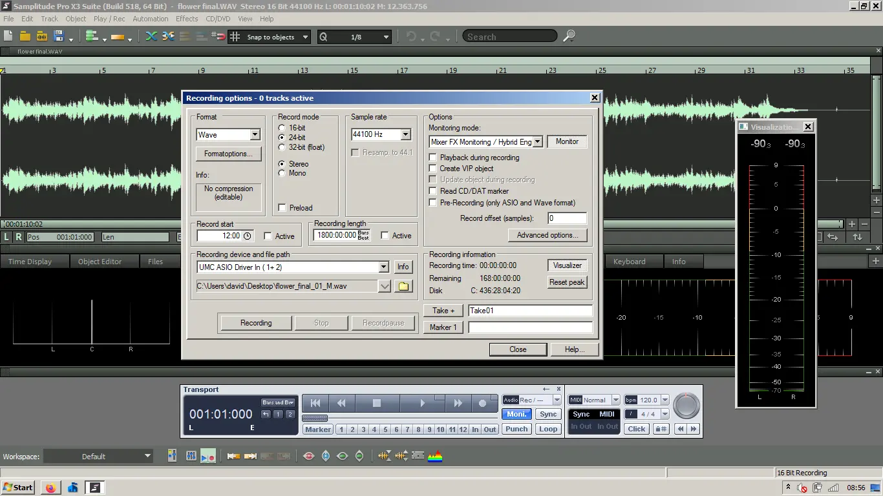This screenshot has width=883, height=496.
Task: Expand the Sample rate 44100 Hz dropdown
Action: coord(405,135)
